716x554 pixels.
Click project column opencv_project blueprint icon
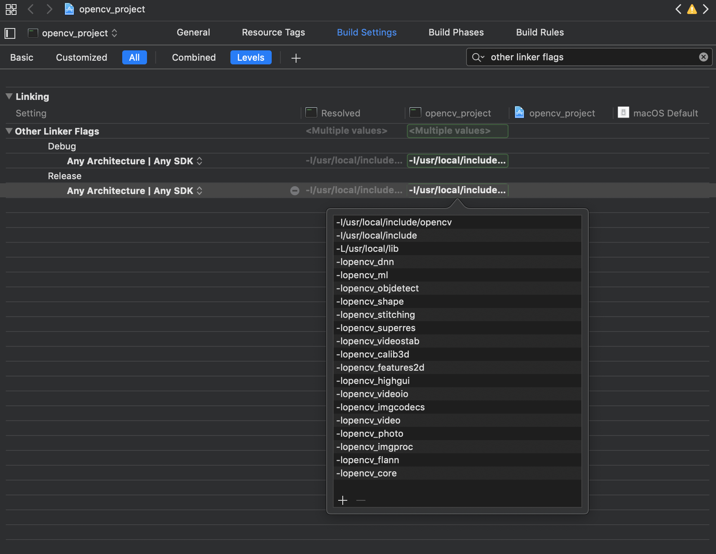click(519, 112)
